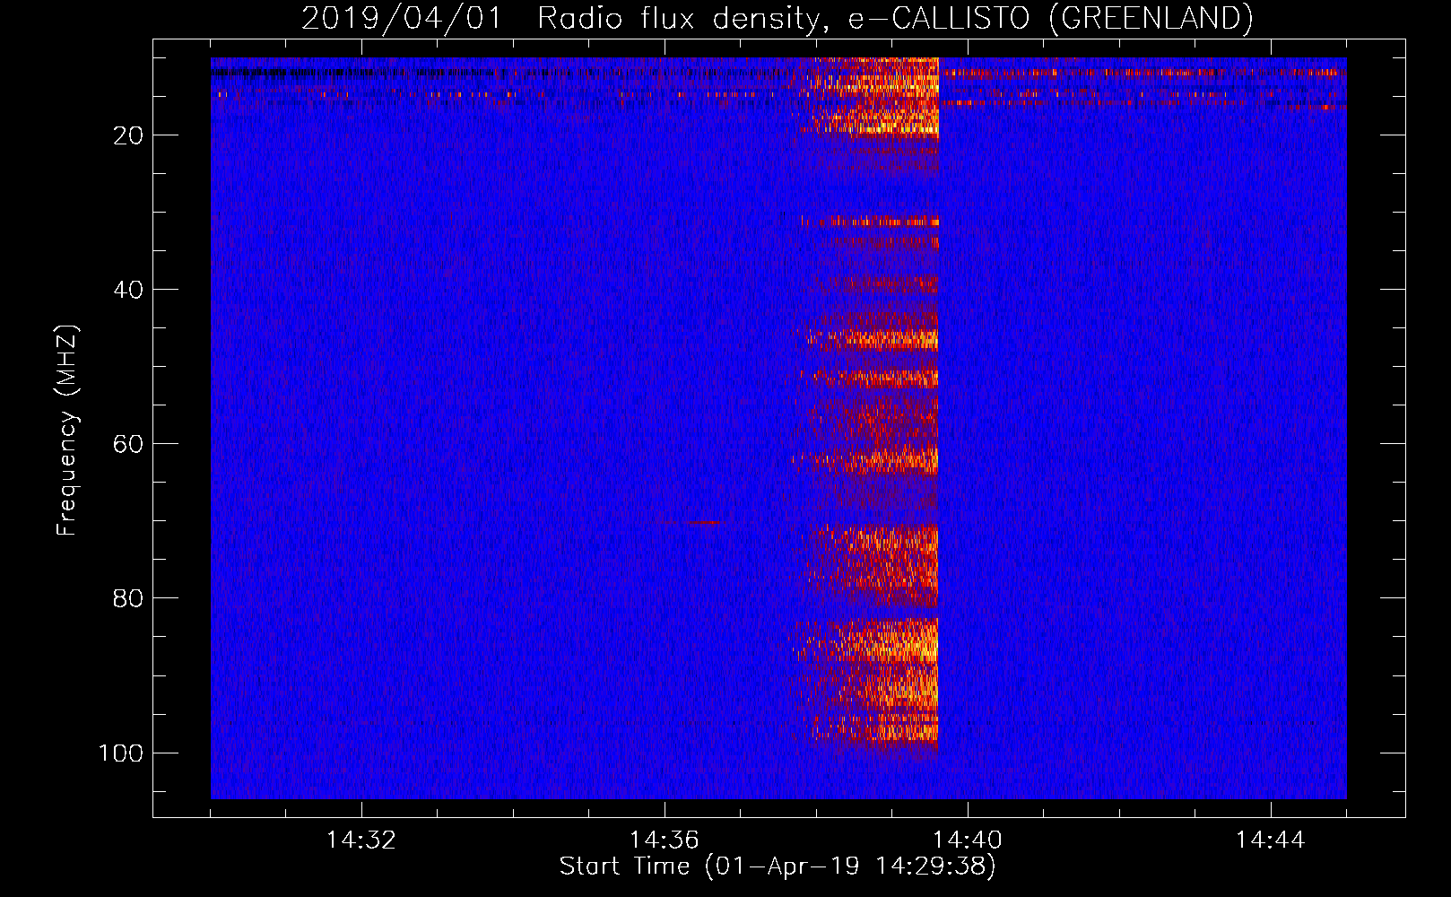Click the 'Start Time (01-Apr-19 14:29:38)' label
The height and width of the screenshot is (897, 1451).
click(778, 867)
